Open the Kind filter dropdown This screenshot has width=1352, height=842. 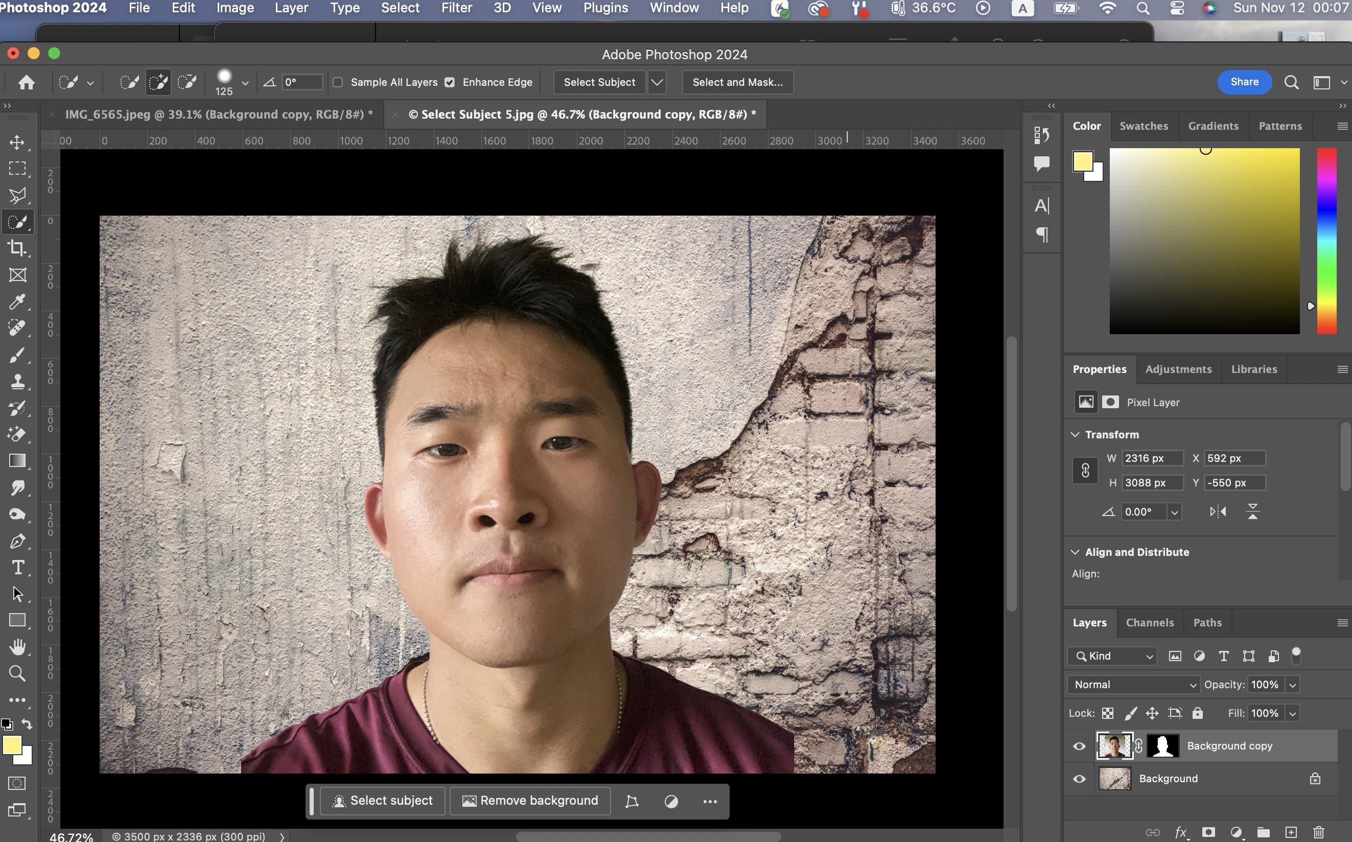pyautogui.click(x=1111, y=656)
